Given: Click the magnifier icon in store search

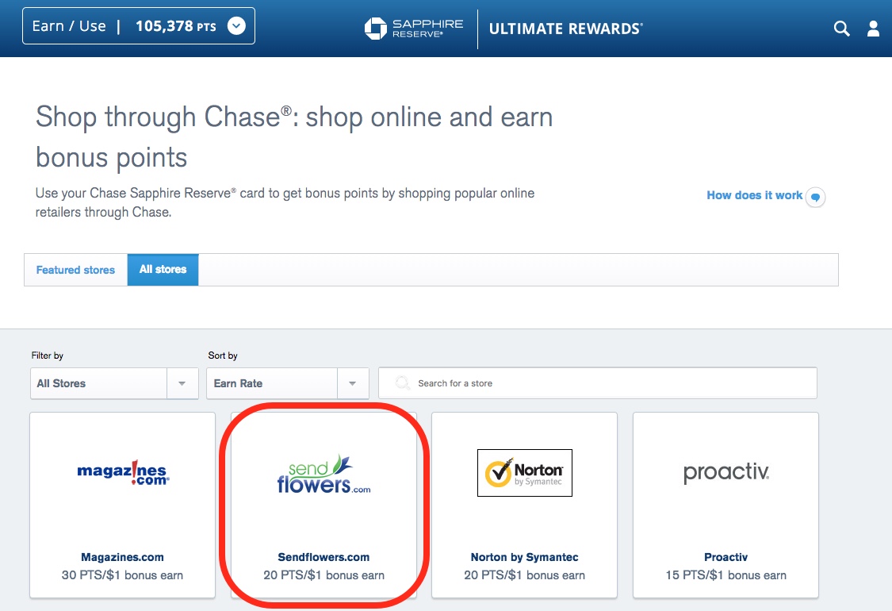Looking at the screenshot, I should (402, 383).
